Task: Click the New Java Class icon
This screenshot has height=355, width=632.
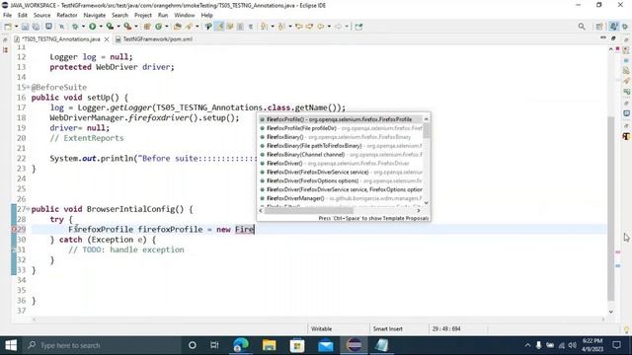Action: tap(158, 27)
